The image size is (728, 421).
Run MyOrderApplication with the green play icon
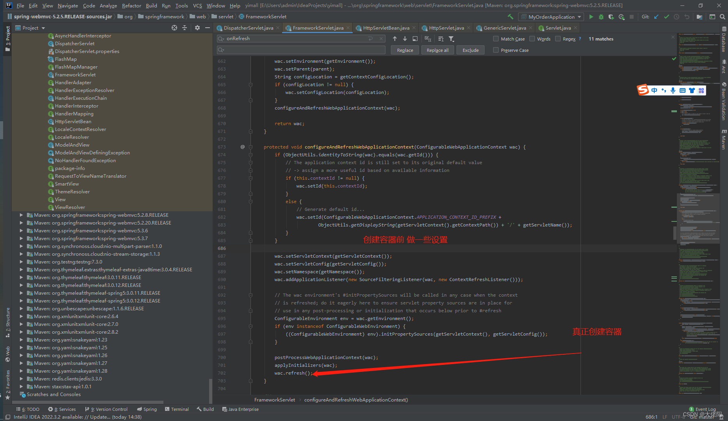[x=591, y=17]
